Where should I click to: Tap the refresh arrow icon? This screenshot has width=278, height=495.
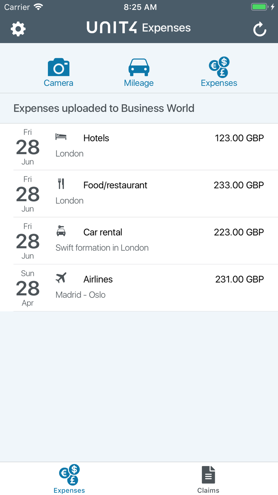(x=260, y=29)
